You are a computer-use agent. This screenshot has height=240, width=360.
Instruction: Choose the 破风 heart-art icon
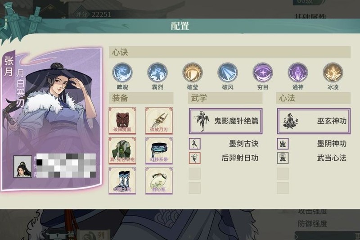pyautogui.click(x=228, y=73)
